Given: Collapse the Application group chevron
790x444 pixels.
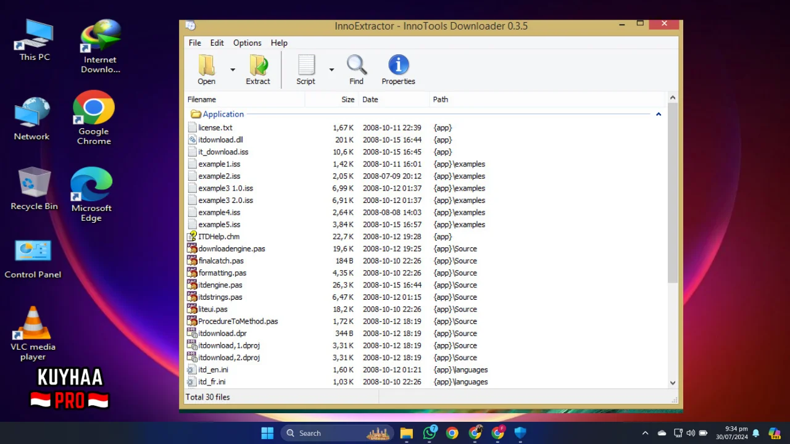Looking at the screenshot, I should tap(659, 114).
